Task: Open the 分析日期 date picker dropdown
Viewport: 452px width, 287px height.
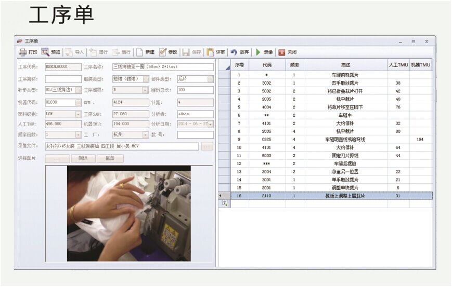Action: [x=211, y=125]
